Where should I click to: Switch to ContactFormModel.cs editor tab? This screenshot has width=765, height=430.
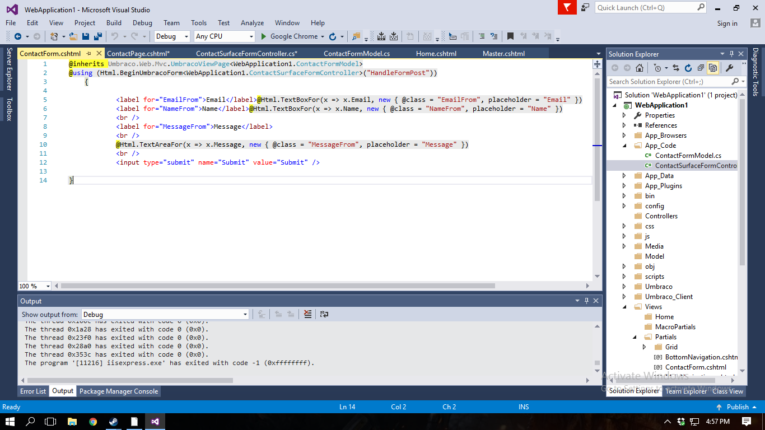(356, 54)
